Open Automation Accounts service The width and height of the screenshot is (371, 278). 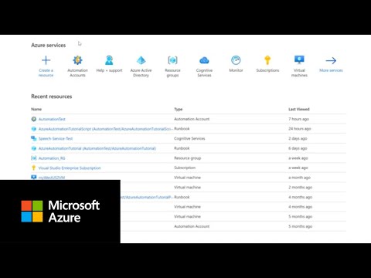77,66
